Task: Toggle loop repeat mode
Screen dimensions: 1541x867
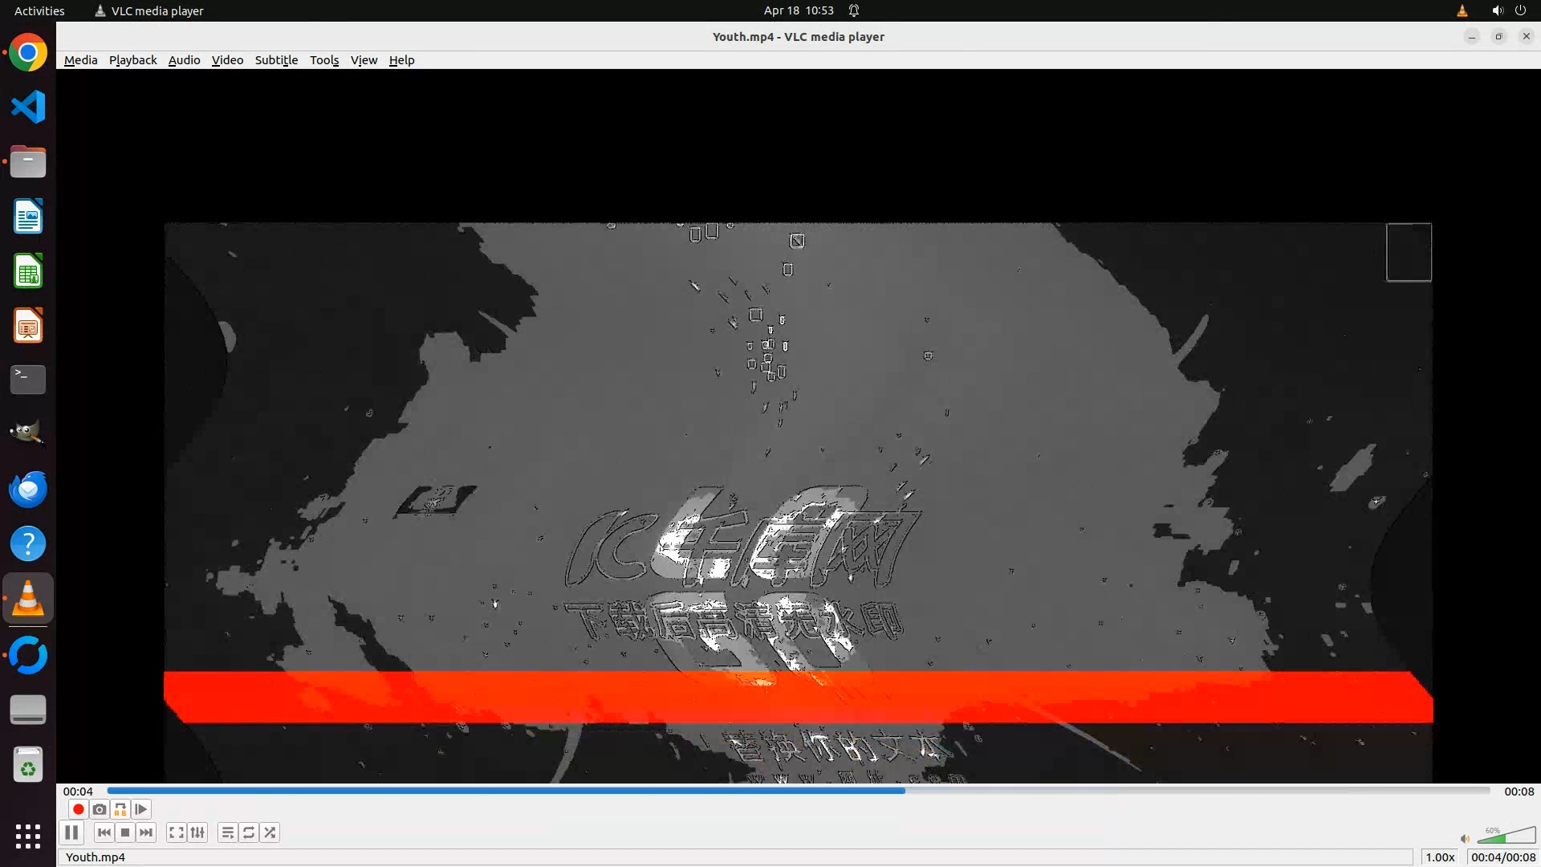Action: pyautogui.click(x=249, y=832)
